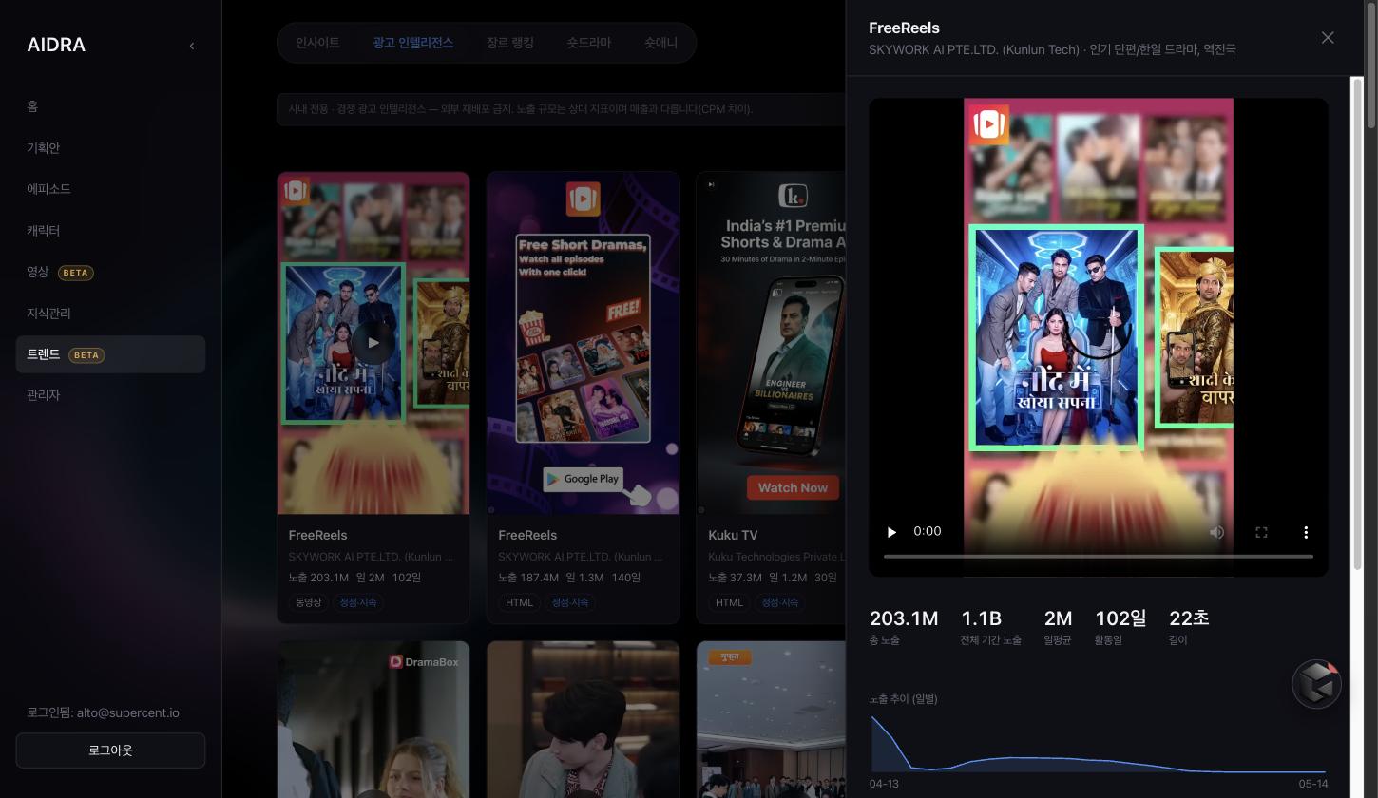
Task: Play the FreeReels ad video in the detail panel
Action: point(891,532)
